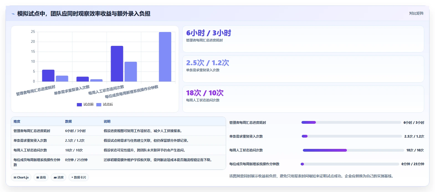
Task: Click the tall 试点前 bar for 每周人工状态追问次数
Action: 117,64
